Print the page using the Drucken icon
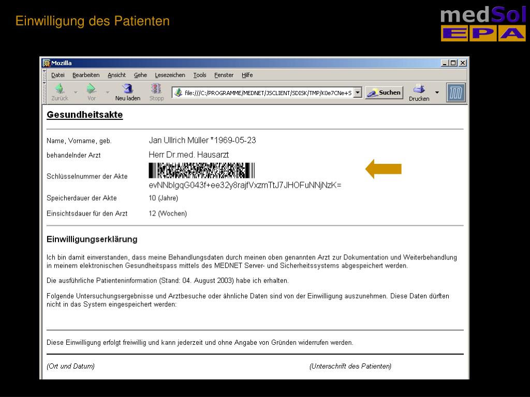This screenshot has height=397, width=530. [x=419, y=89]
